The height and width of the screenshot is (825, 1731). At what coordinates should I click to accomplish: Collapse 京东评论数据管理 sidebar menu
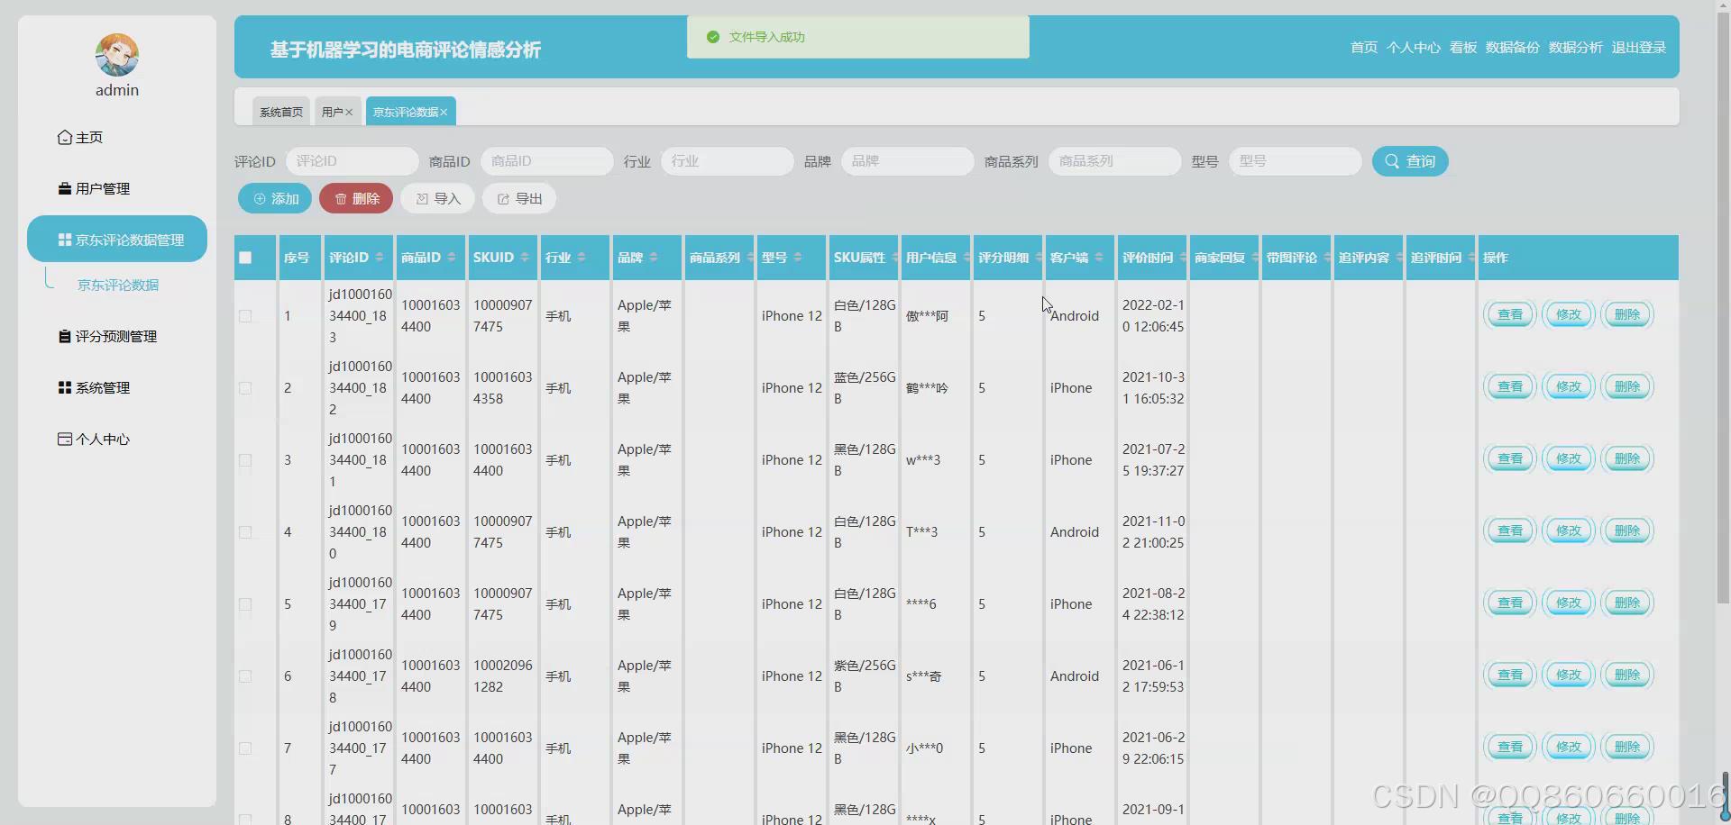(117, 240)
